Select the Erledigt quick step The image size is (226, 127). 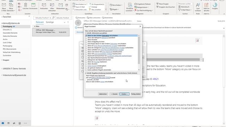(x=93, y=7)
